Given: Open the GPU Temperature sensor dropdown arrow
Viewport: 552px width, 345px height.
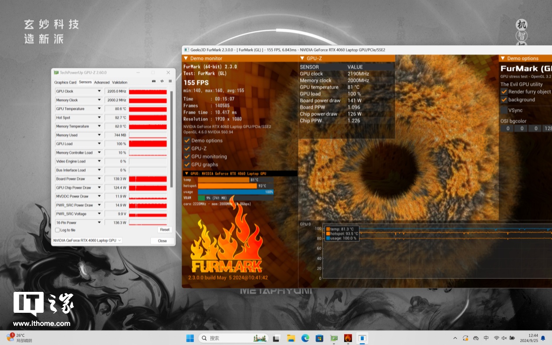Looking at the screenshot, I should [99, 109].
